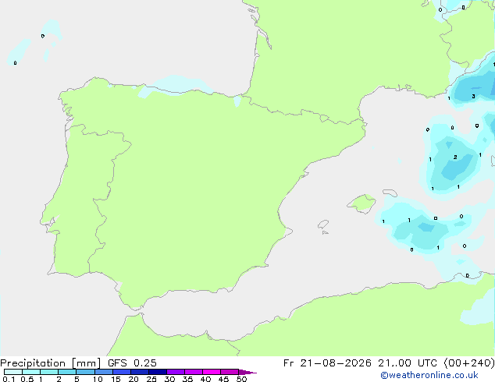The image size is (495, 382).
Task: Click the 45–50 mm legend swatch
Action: 230,372
